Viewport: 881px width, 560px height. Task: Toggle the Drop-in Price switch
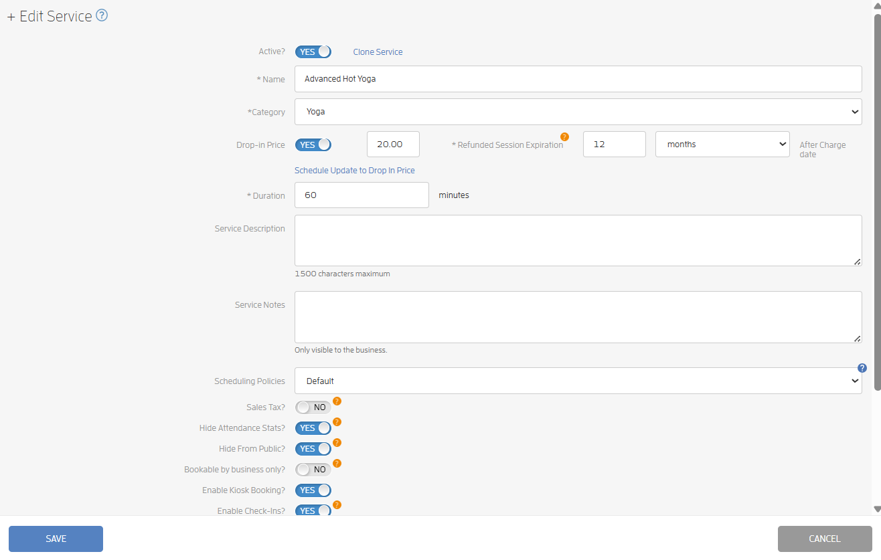pos(313,145)
